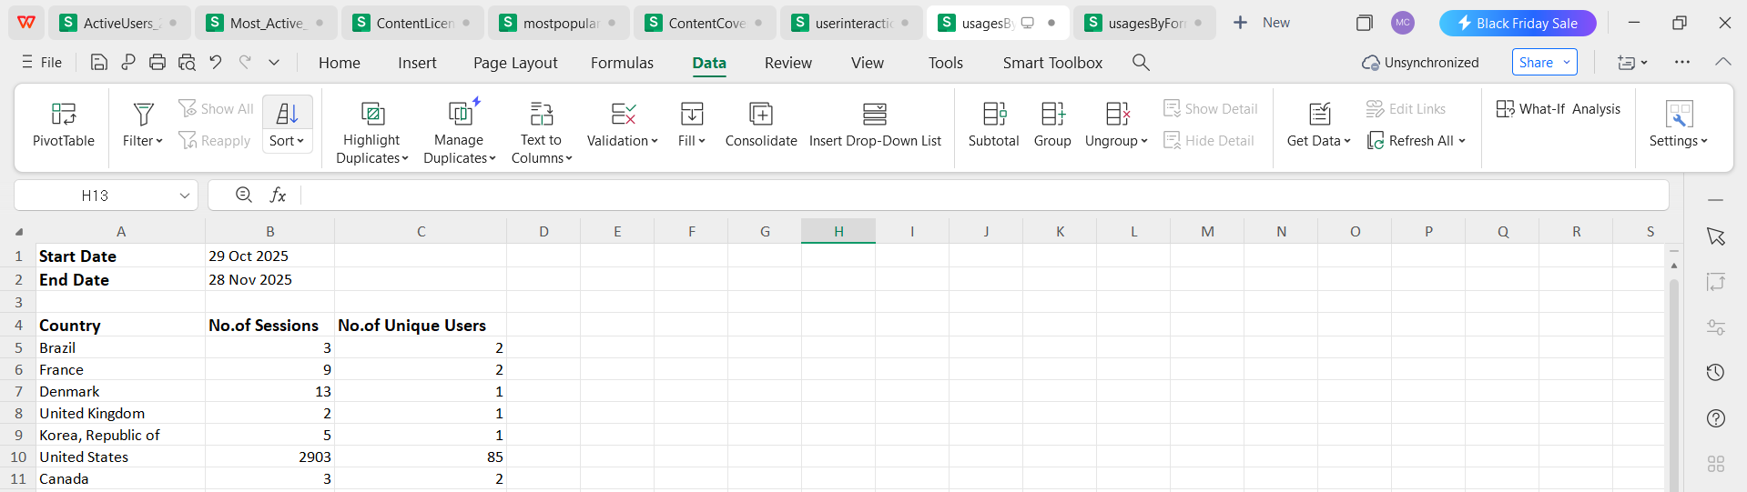Open the history icon in right sidebar
The width and height of the screenshot is (1747, 492).
coord(1715,372)
